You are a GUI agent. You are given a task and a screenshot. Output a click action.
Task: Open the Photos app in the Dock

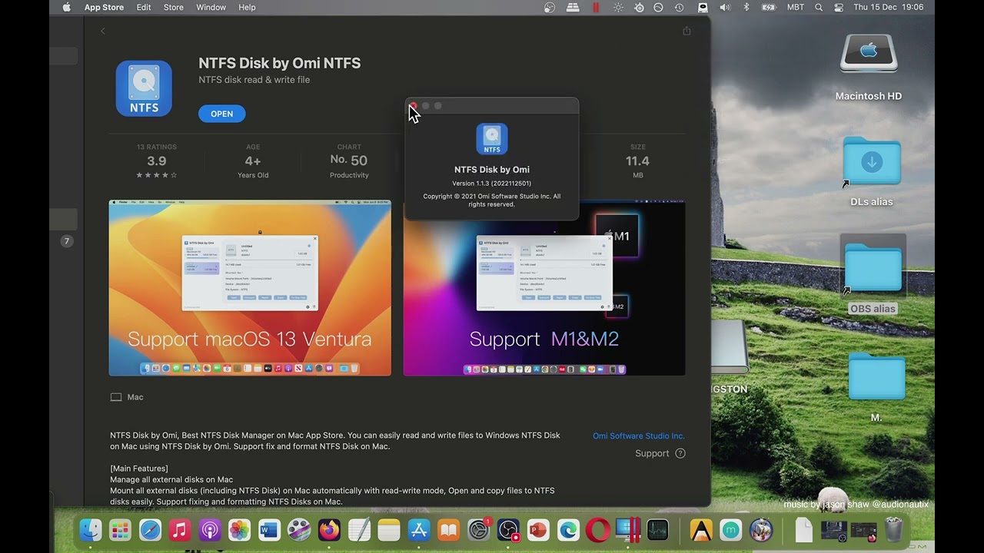[x=240, y=530]
